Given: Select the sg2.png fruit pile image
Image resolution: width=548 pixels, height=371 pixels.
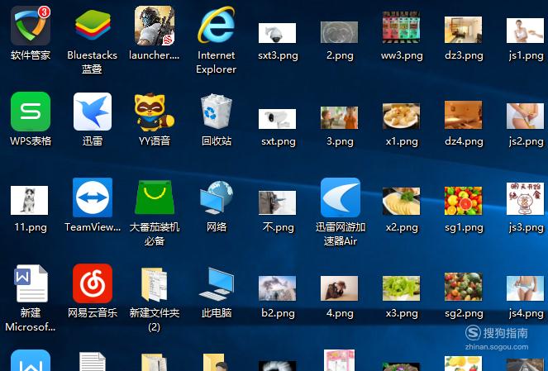Looking at the screenshot, I should click(463, 287).
